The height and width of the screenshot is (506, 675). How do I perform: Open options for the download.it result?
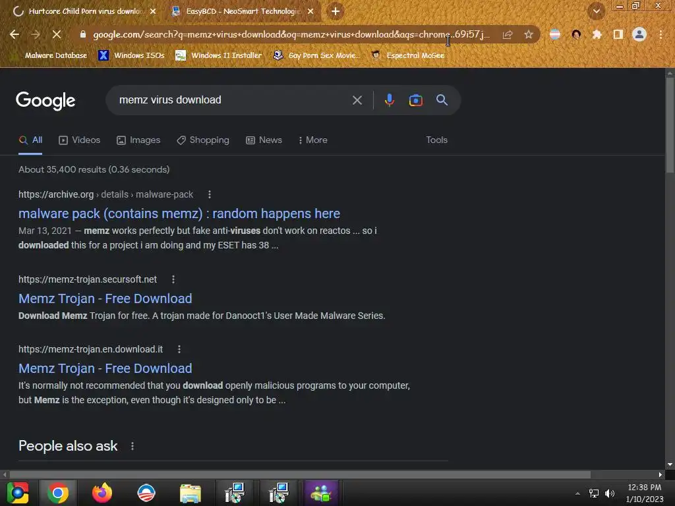point(179,349)
